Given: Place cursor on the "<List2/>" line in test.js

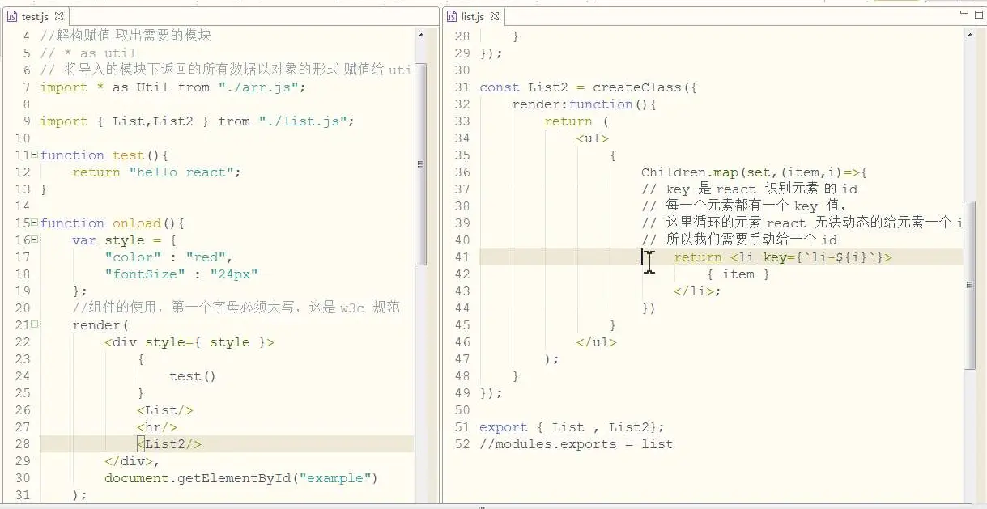Looking at the screenshot, I should pyautogui.click(x=169, y=444).
